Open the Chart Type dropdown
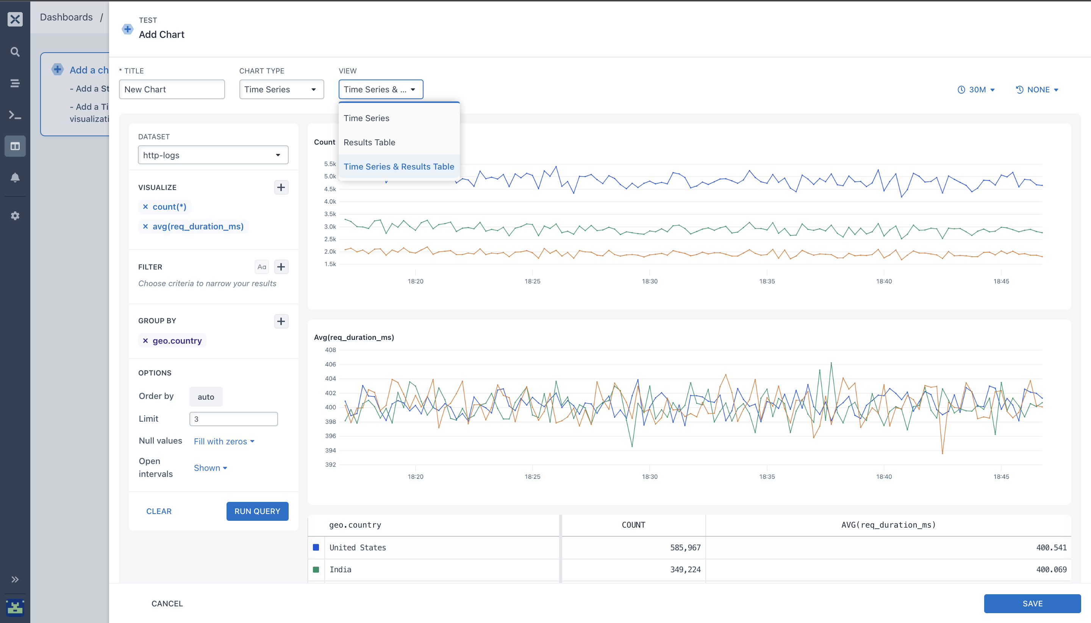 click(x=281, y=89)
